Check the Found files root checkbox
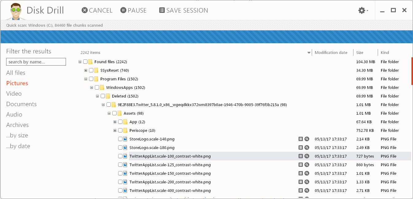 pos(85,62)
